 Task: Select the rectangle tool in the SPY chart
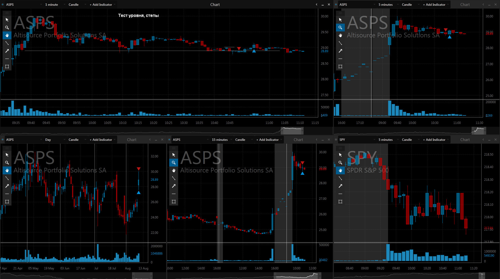click(x=340, y=202)
